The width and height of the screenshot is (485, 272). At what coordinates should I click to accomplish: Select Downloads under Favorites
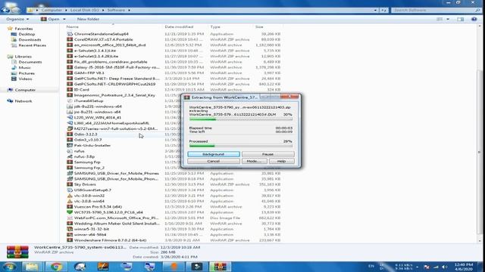pos(30,40)
